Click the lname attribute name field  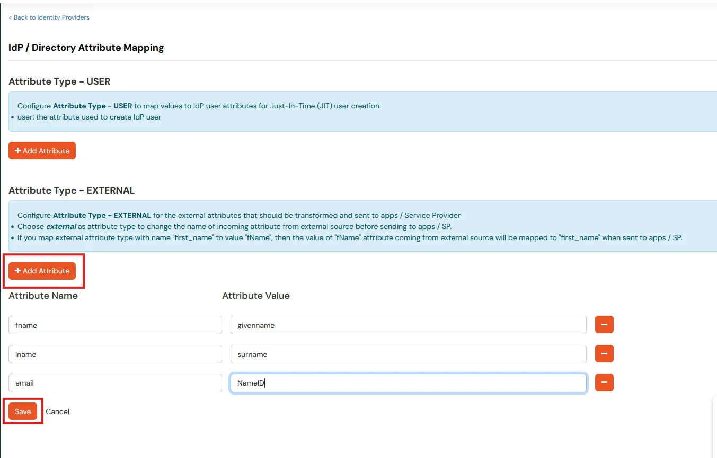[x=114, y=354]
